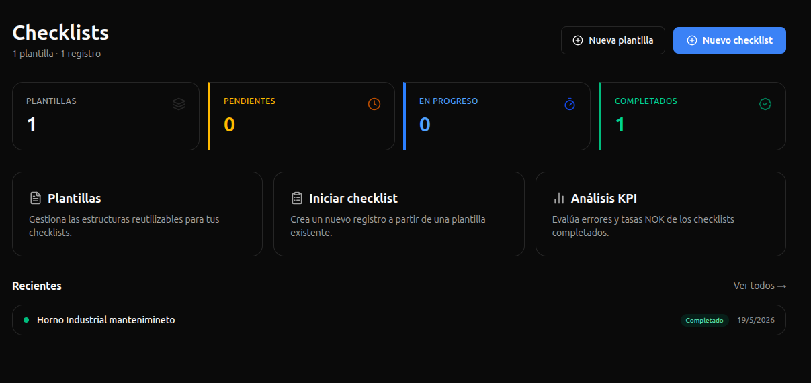Click the check badge icon in Completados card
This screenshot has height=383, width=811.
tap(765, 104)
